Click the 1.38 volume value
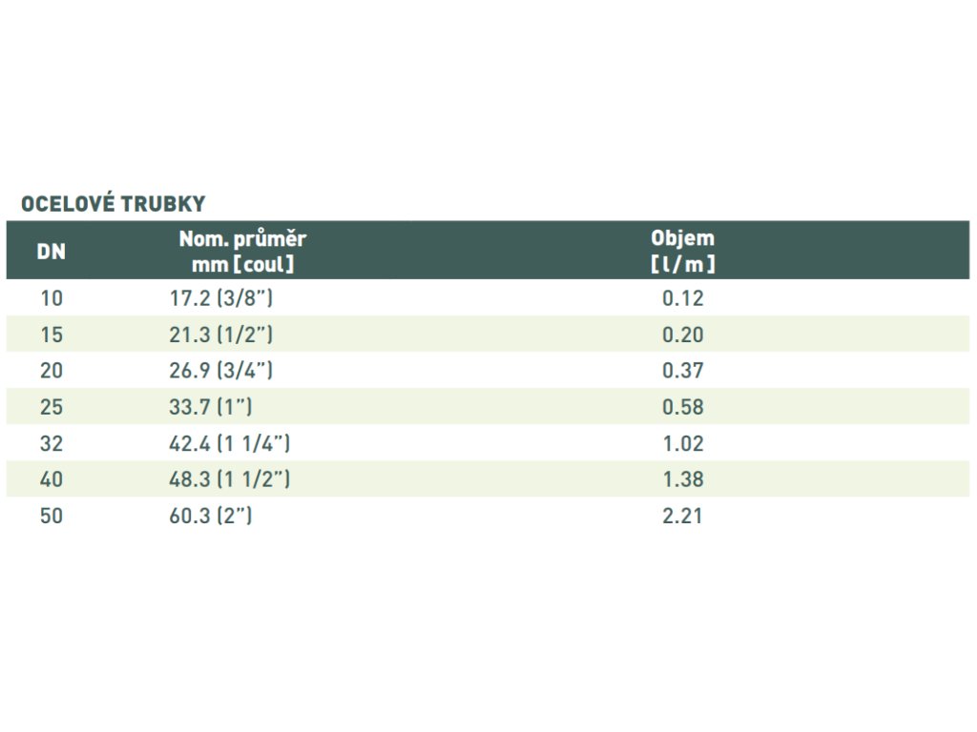977x732 pixels. [682, 479]
